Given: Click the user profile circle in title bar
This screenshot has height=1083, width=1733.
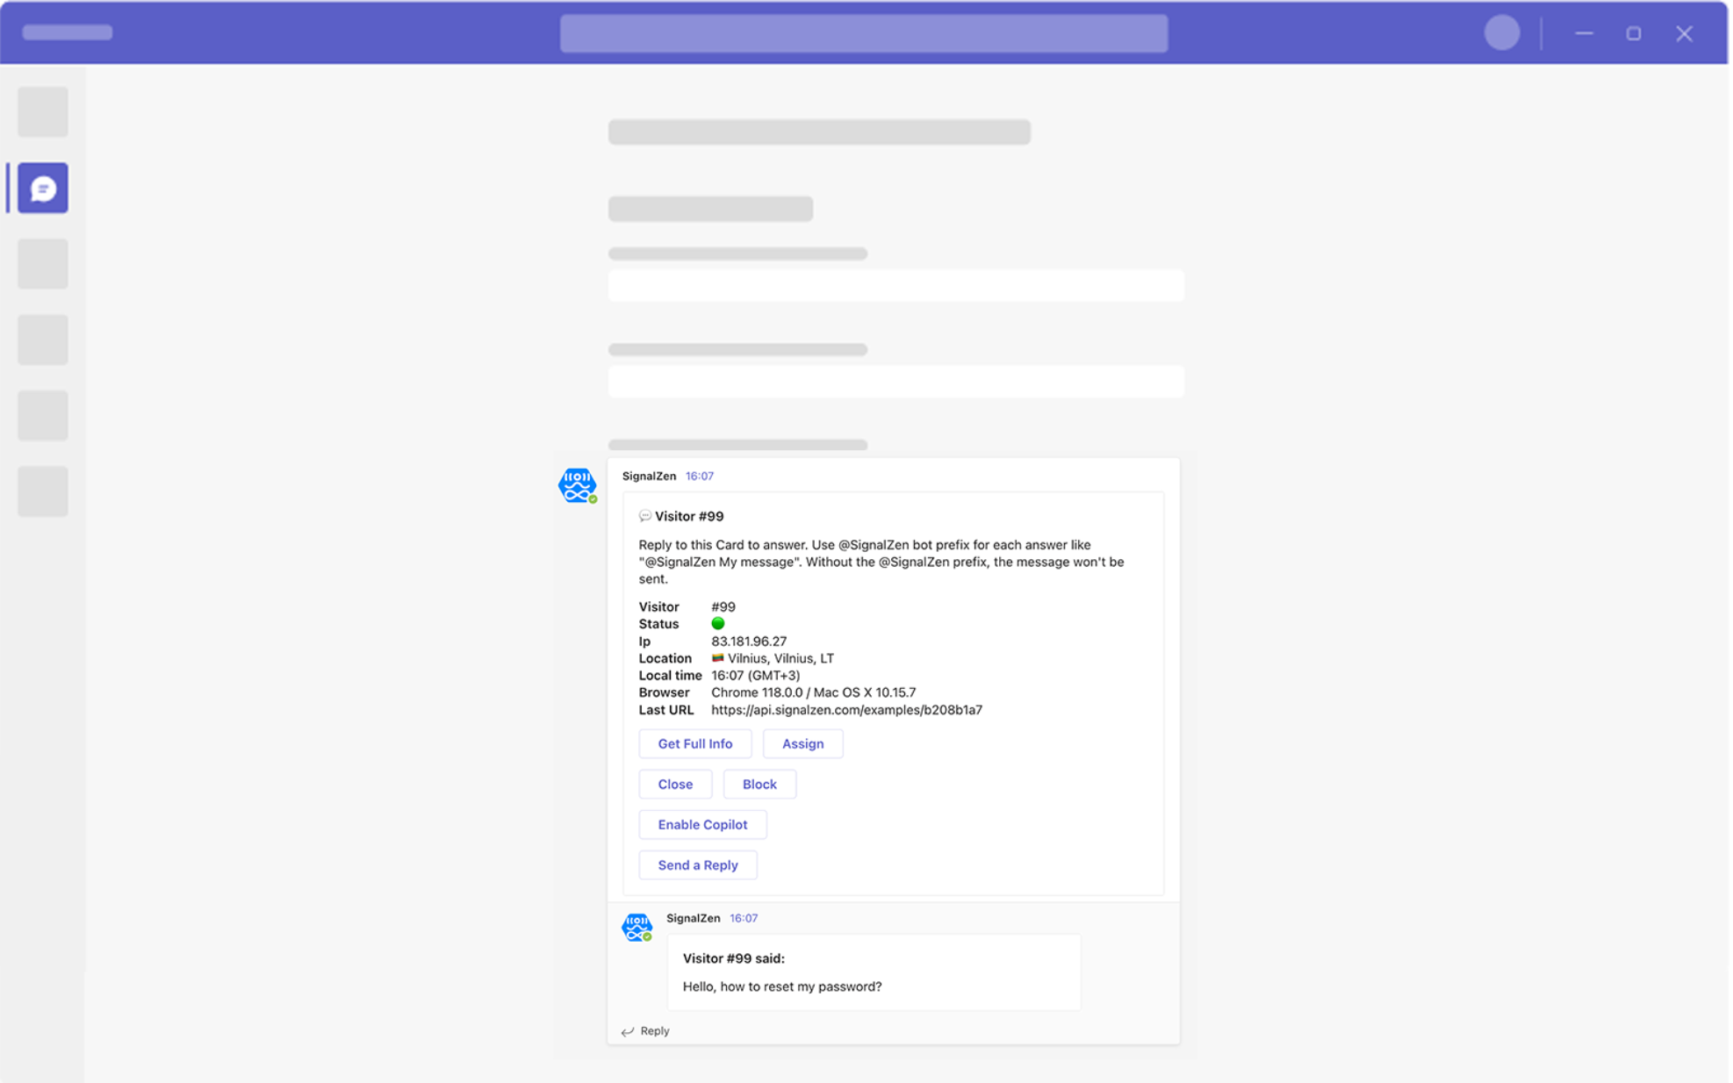Looking at the screenshot, I should pos(1502,33).
